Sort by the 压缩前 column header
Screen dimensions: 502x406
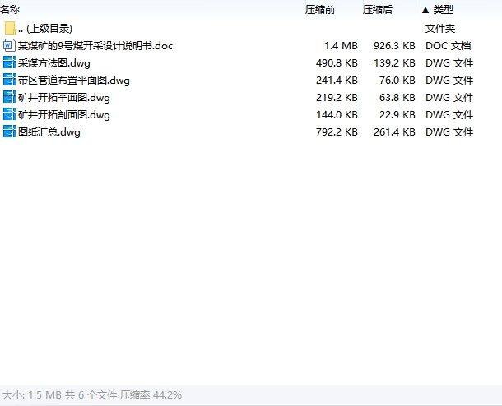[320, 10]
